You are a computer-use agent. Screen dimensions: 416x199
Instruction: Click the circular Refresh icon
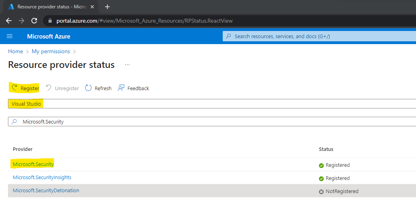tap(88, 88)
